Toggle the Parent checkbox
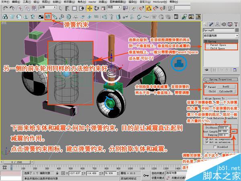Image resolution: width=241 pixels, height=181 pixels. pyautogui.click(x=206, y=87)
